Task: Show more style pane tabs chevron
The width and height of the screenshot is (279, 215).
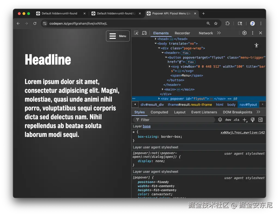Action: pos(258,112)
